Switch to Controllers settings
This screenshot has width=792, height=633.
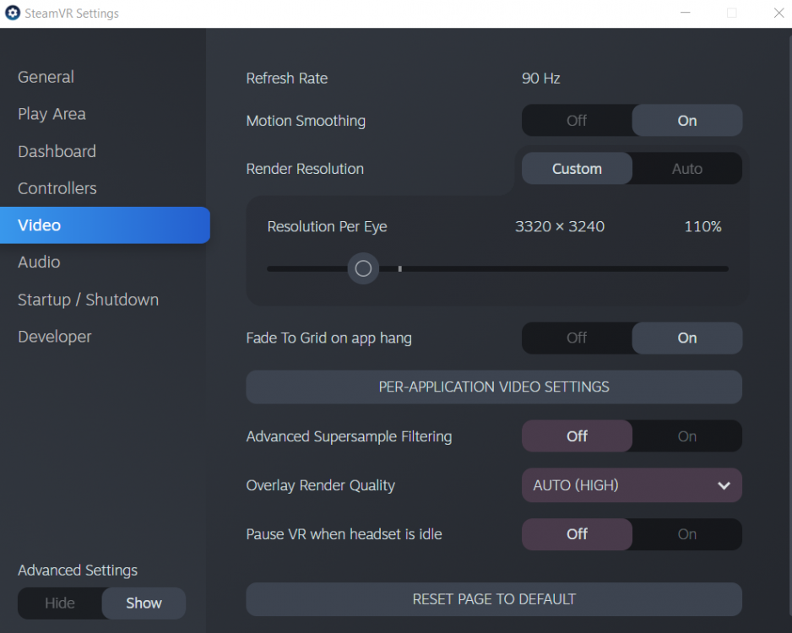[x=57, y=188]
